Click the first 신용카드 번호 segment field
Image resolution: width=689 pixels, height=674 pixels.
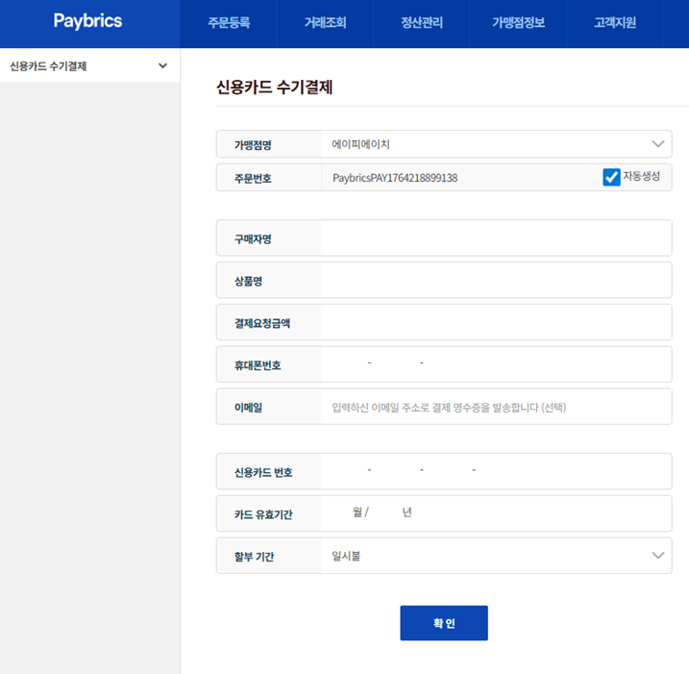[x=344, y=471]
